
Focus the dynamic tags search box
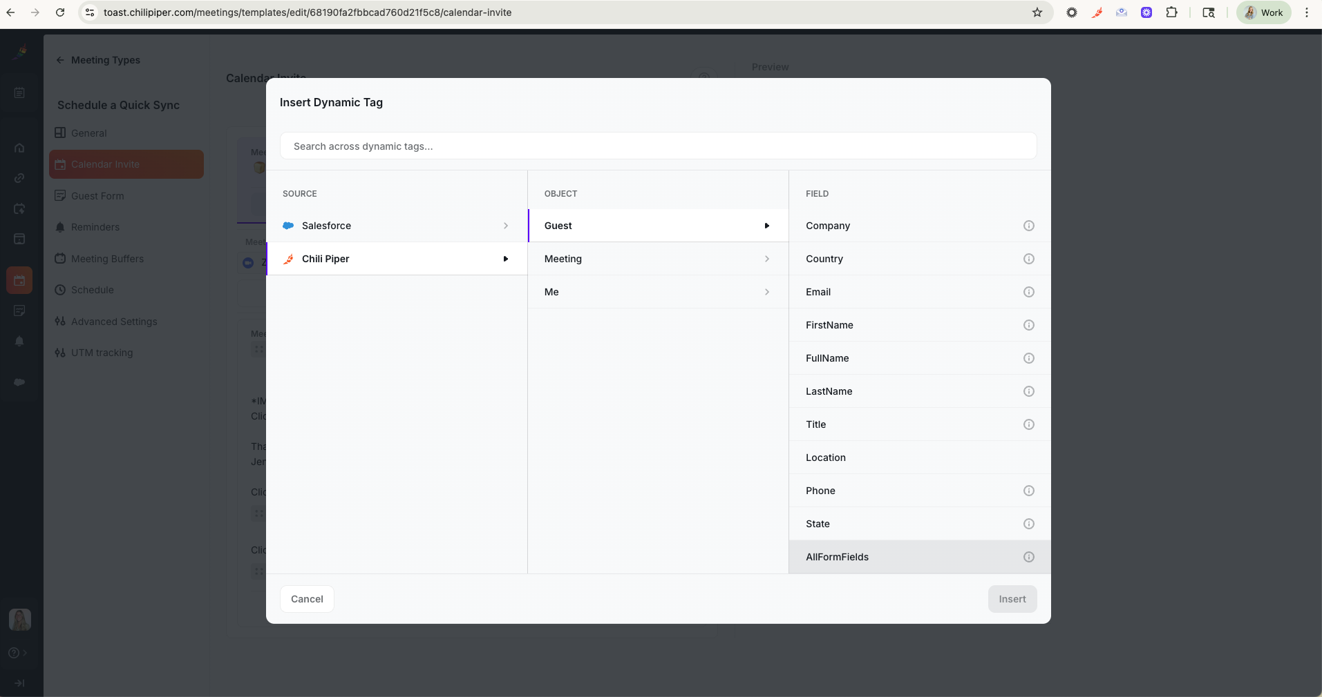(657, 146)
